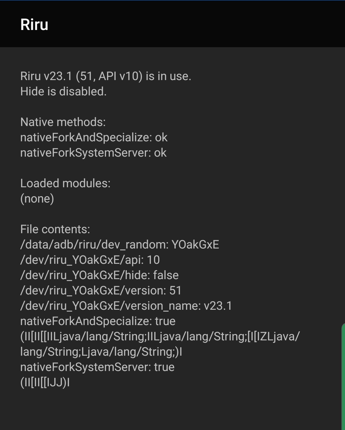This screenshot has height=430, width=345.
Task: Tap 'nativeForkAndSpecialize: true' entry
Action: (x=97, y=321)
